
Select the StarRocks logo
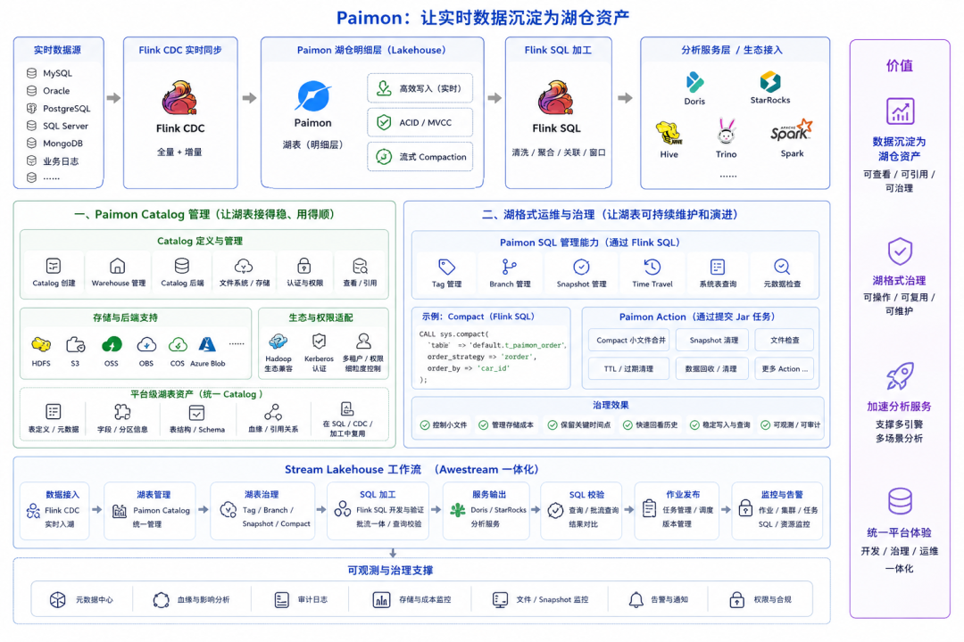click(x=769, y=82)
